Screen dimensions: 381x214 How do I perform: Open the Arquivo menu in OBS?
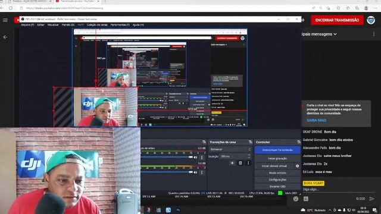pos(27,25)
